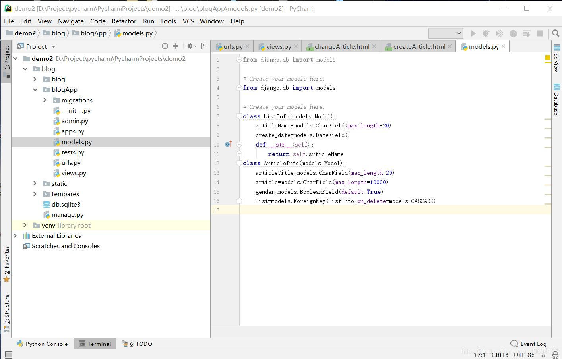The image size is (562, 359).
Task: Click the inspector hector icon in status bar
Action: click(x=555, y=355)
